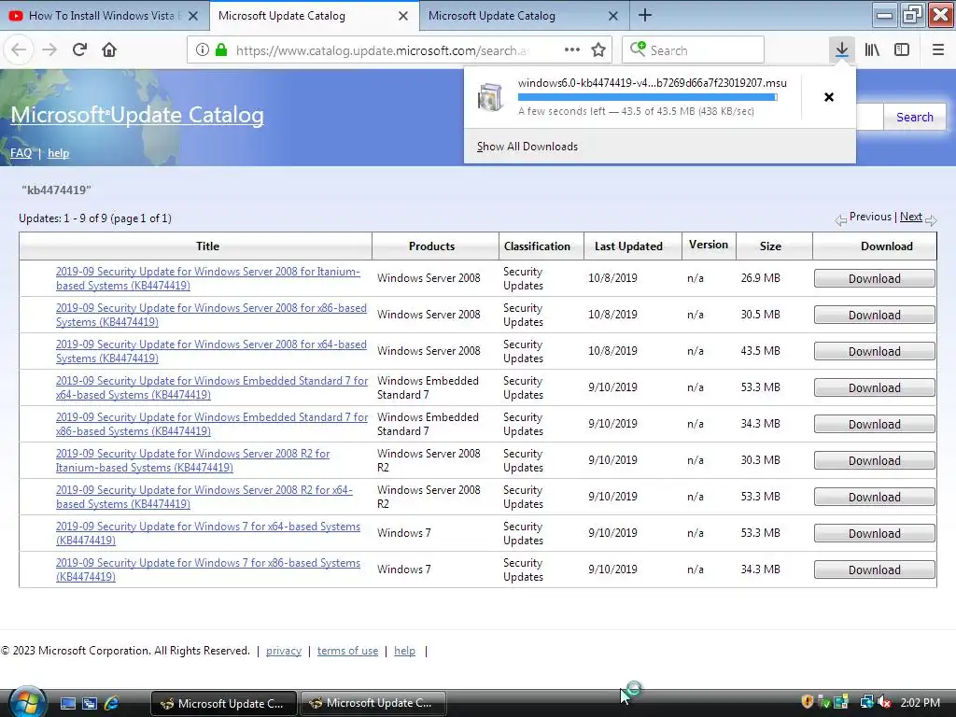Click the Forward arrow button

click(x=49, y=50)
